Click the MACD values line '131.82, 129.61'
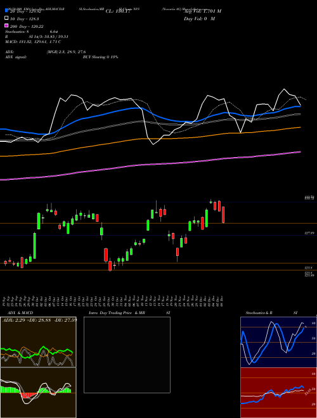The image size is (317, 418). point(33,42)
